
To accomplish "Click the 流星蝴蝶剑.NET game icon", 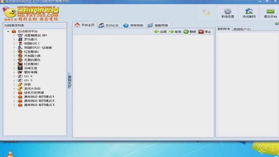I will (x=20, y=36).
